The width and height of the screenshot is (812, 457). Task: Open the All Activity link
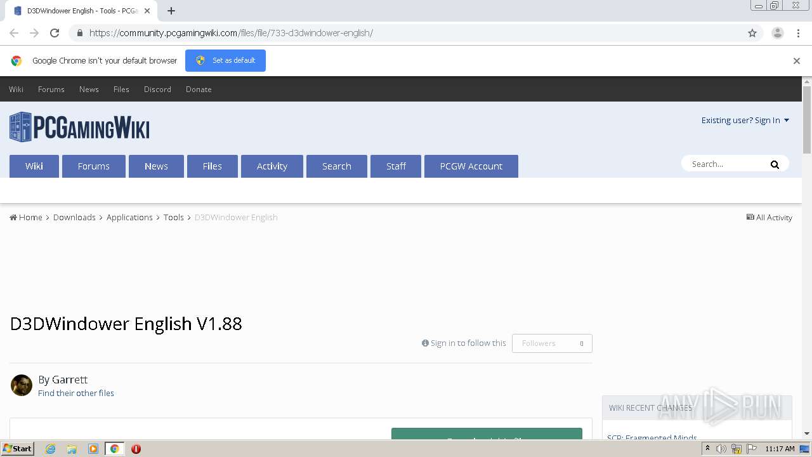[769, 217]
